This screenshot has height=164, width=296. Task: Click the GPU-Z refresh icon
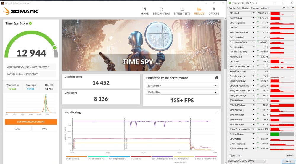288,8
